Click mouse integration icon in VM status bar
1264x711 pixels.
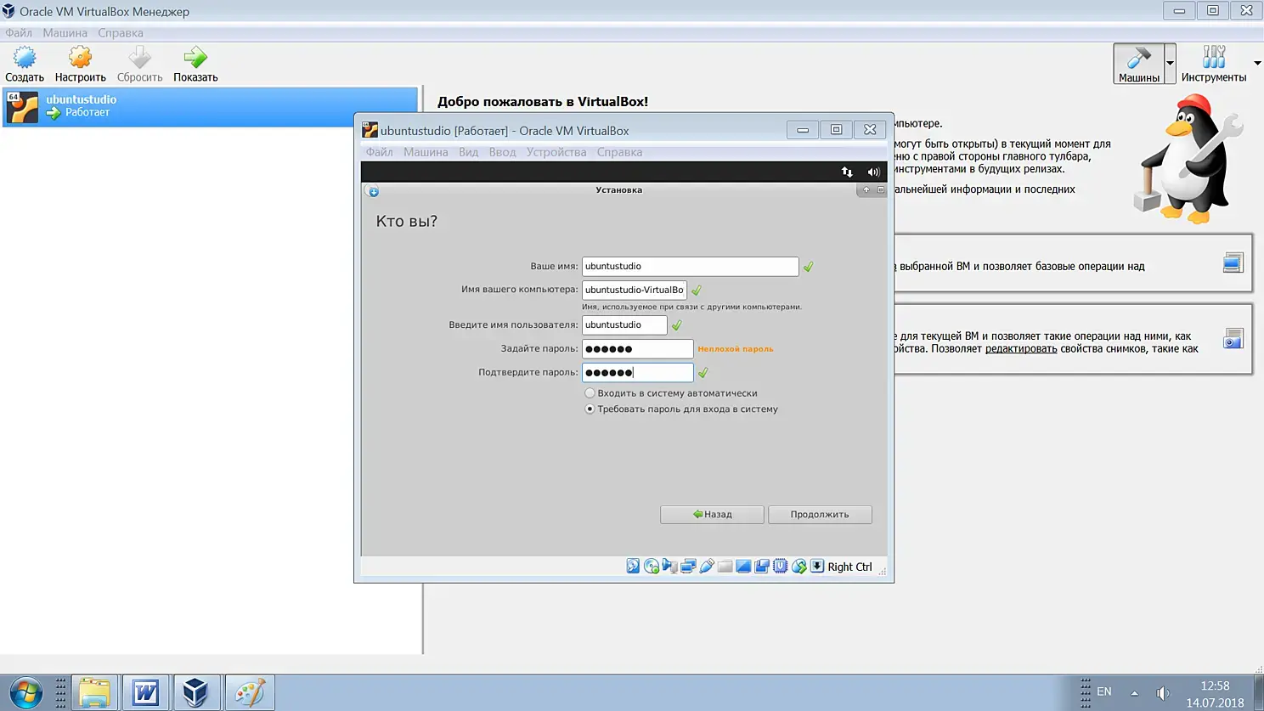point(798,567)
